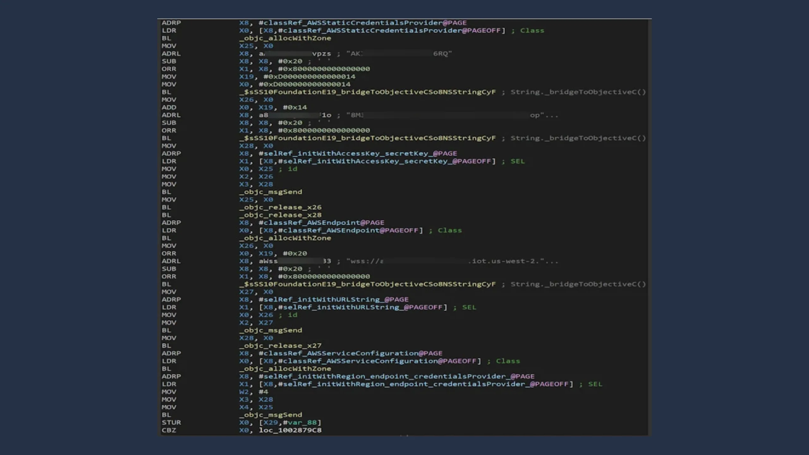The width and height of the screenshot is (809, 455).
Task: Select operand X0, X19, #0x20
Action: tap(273, 253)
